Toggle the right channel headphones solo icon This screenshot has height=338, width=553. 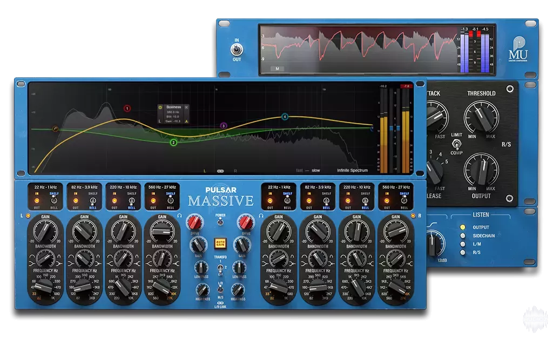pyautogui.click(x=261, y=215)
